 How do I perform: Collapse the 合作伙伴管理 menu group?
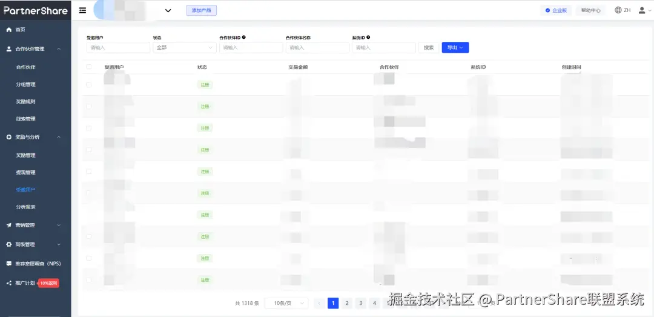coord(59,49)
